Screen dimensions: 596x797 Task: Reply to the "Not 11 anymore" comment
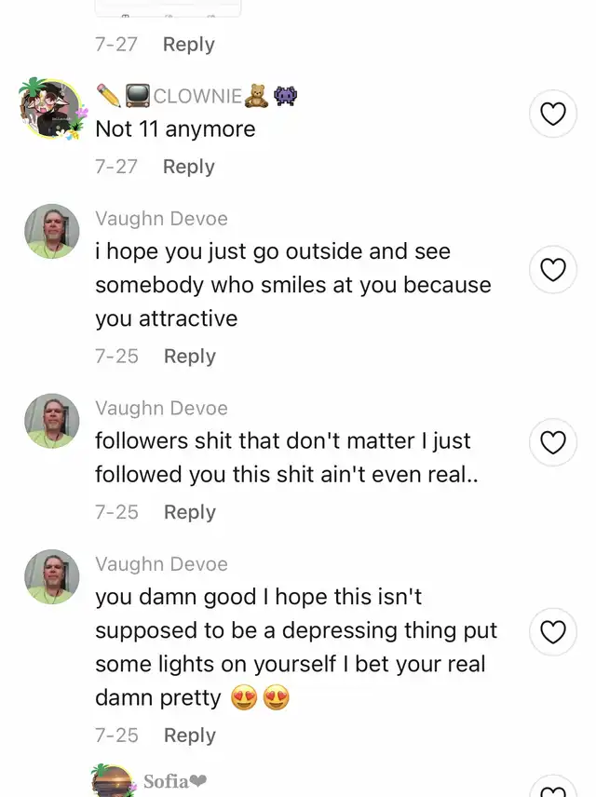click(x=189, y=167)
